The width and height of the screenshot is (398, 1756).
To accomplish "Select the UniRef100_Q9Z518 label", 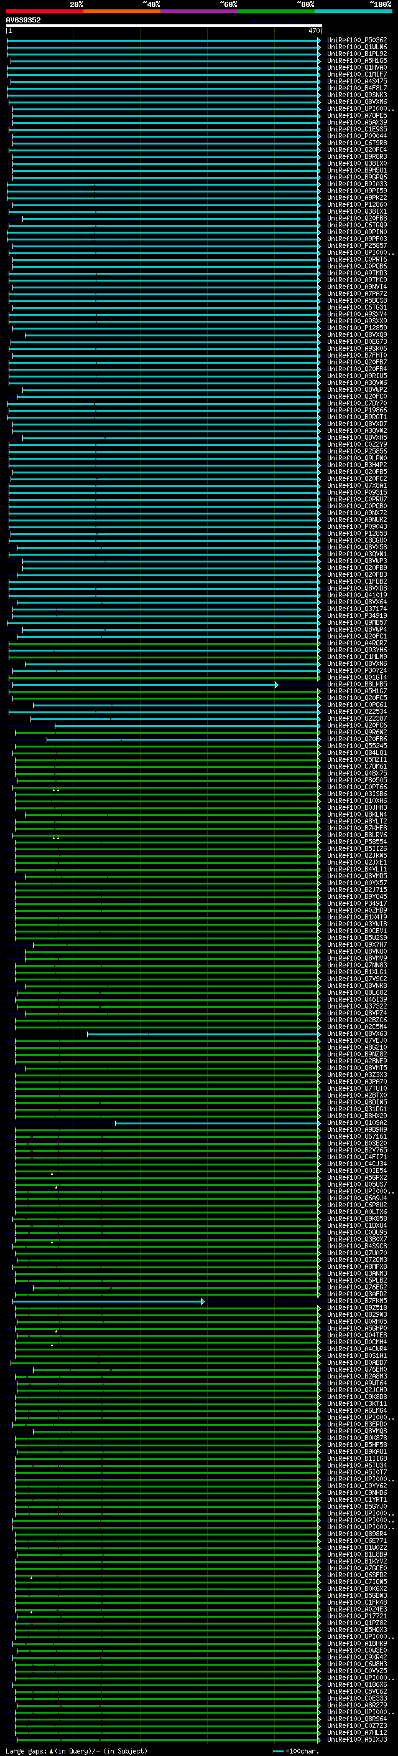I will (357, 1308).
